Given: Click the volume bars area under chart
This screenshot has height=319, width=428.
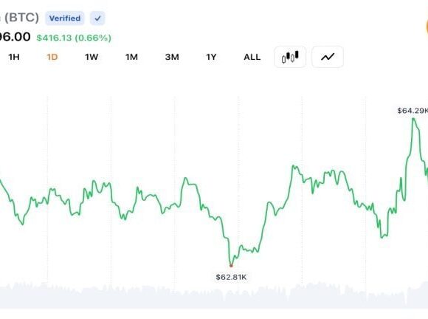Looking at the screenshot, I should click(214, 295).
